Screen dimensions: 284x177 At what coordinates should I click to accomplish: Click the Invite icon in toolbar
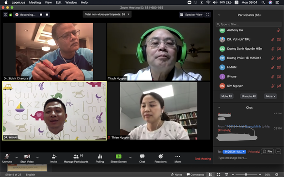tap(54, 156)
